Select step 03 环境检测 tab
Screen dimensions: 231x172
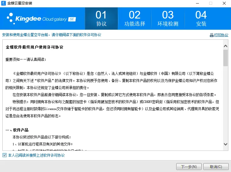pyautogui.click(x=168, y=19)
